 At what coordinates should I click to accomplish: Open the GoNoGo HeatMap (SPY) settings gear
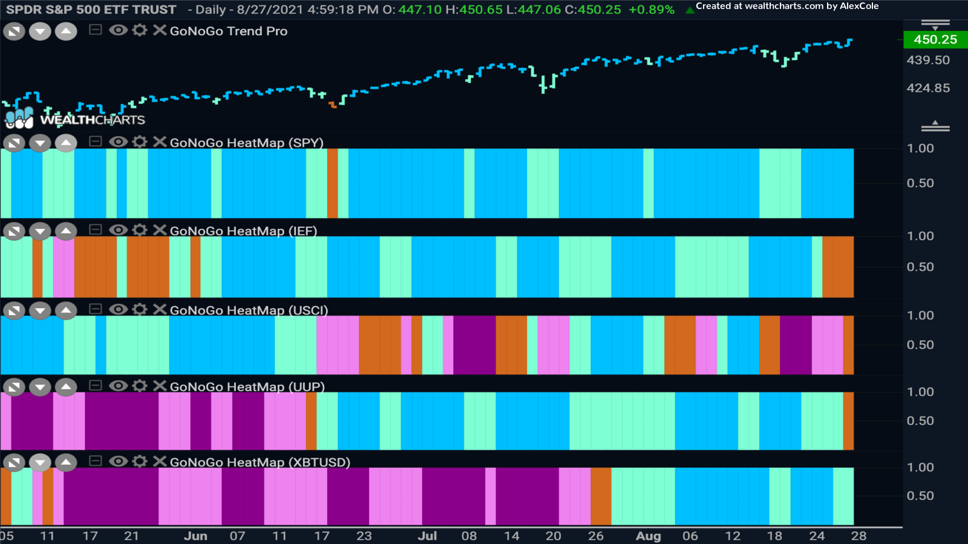tap(140, 143)
